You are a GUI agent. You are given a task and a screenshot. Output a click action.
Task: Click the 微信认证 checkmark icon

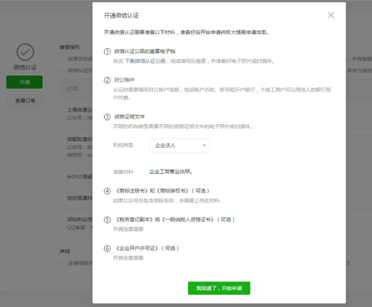click(25, 52)
